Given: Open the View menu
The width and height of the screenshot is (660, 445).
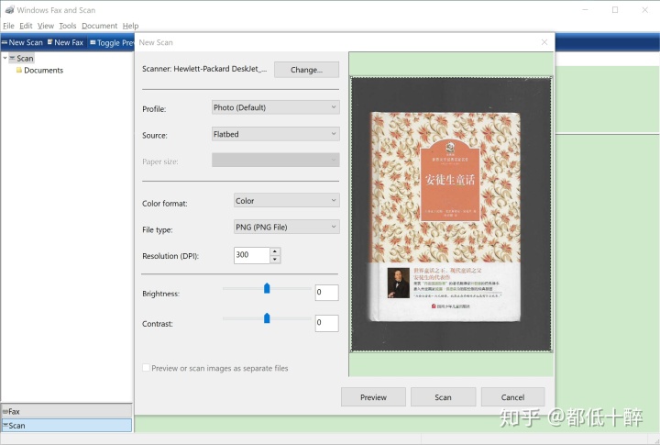Looking at the screenshot, I should [46, 26].
